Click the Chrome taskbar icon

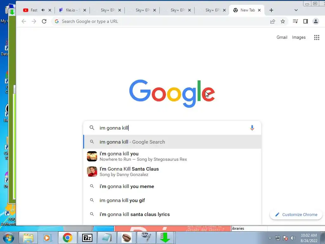67,238
